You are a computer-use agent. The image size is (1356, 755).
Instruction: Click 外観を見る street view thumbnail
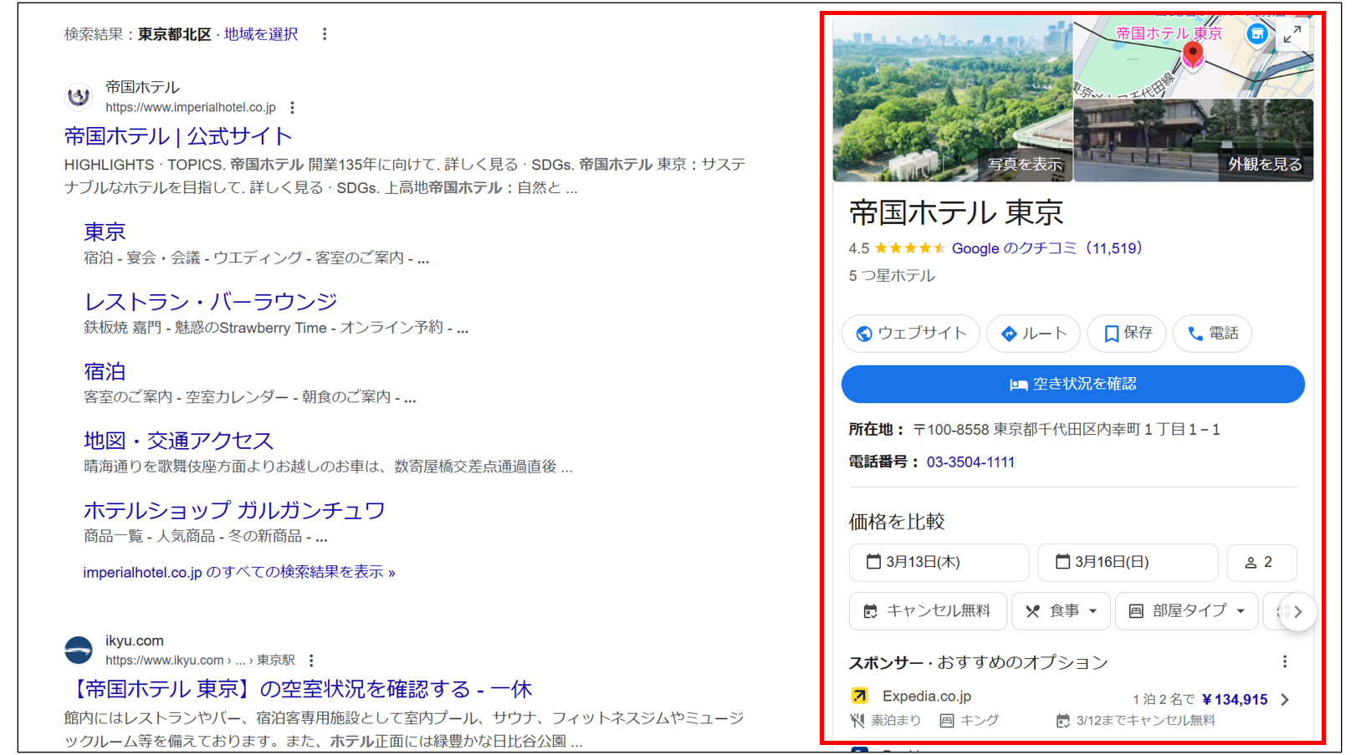point(1194,140)
